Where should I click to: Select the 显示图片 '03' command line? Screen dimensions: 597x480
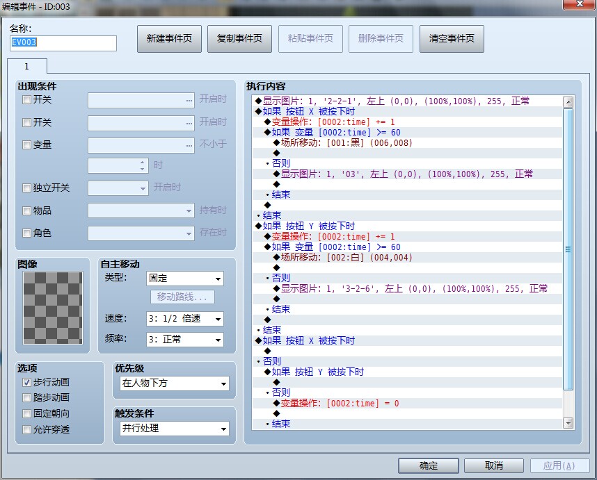(407, 174)
